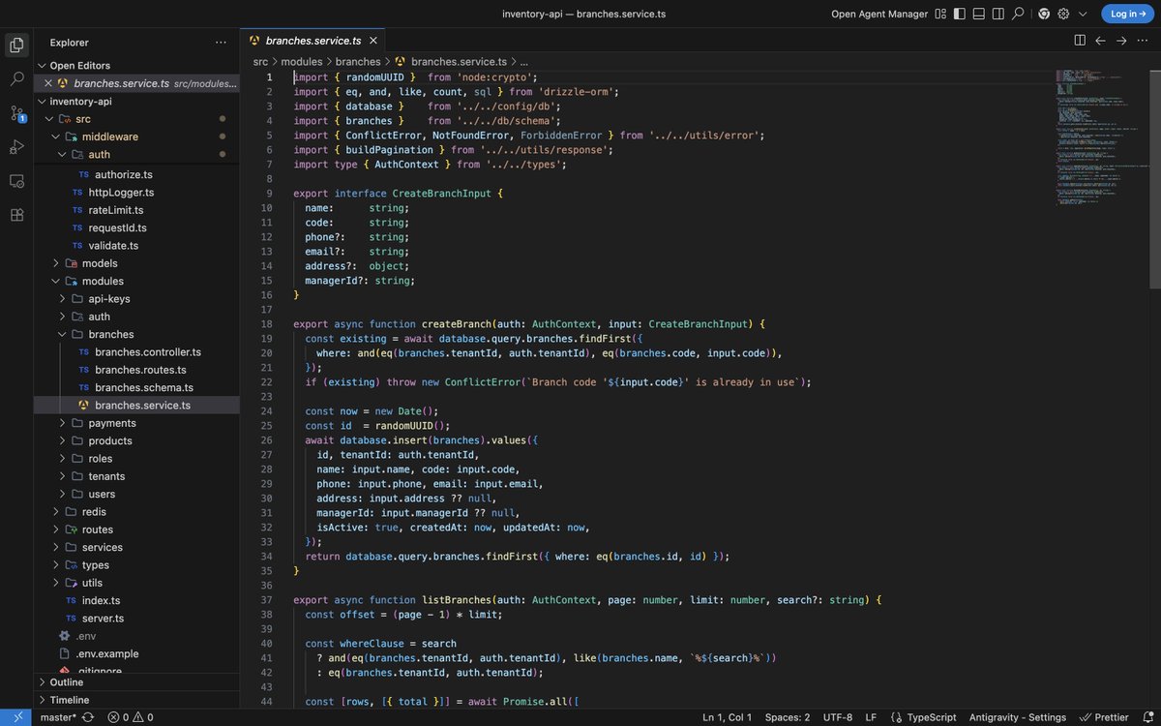This screenshot has height=726, width=1161.
Task: Close the branches.service.ts editor tab
Action: pos(372,41)
